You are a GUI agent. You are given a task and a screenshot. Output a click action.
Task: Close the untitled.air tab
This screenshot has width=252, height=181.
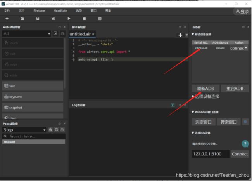[93, 34]
